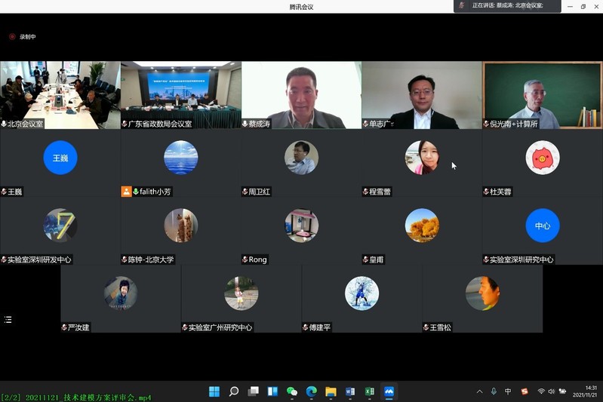Open Word from the taskbar
603x402 pixels.
(350, 391)
